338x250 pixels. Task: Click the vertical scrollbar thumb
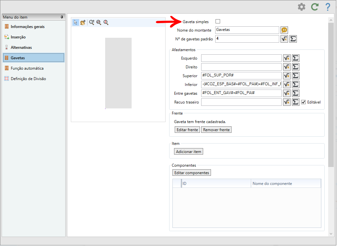pyautogui.click(x=331, y=95)
